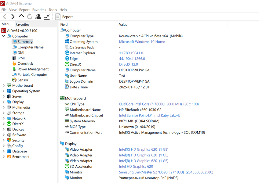Click the DirectX Xbox icon in the tree
The image size is (259, 183).
9,124
